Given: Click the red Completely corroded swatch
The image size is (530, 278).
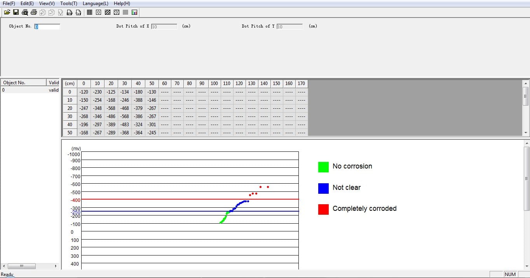Looking at the screenshot, I should click(x=323, y=209).
